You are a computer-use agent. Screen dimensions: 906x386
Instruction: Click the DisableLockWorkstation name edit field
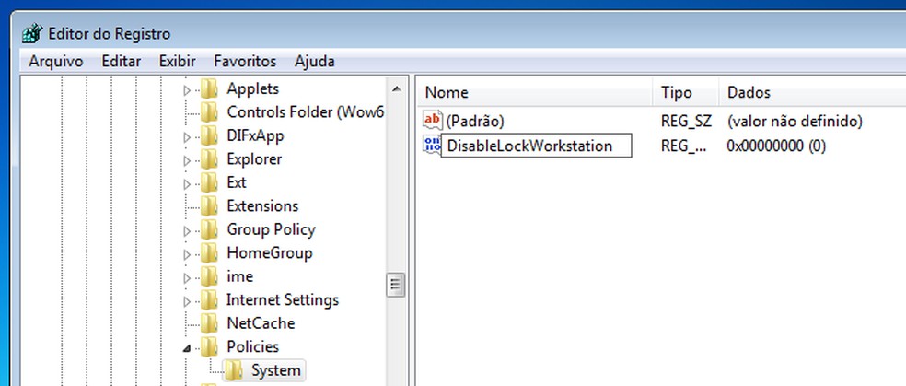pyautogui.click(x=537, y=146)
